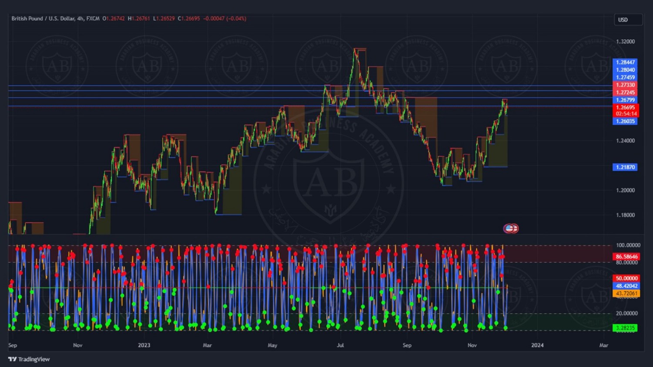Screen dimensions: 653x367
Task: Click the red 50.00000 midline label
Action: [x=626, y=278]
